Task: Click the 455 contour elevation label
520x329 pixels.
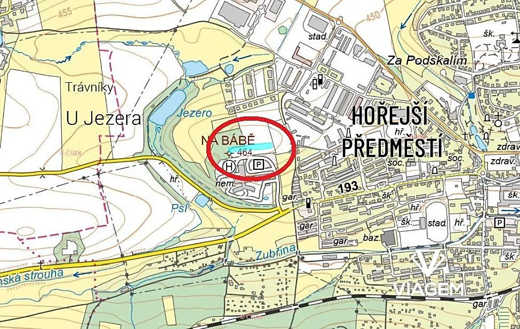Action: click(65, 13)
